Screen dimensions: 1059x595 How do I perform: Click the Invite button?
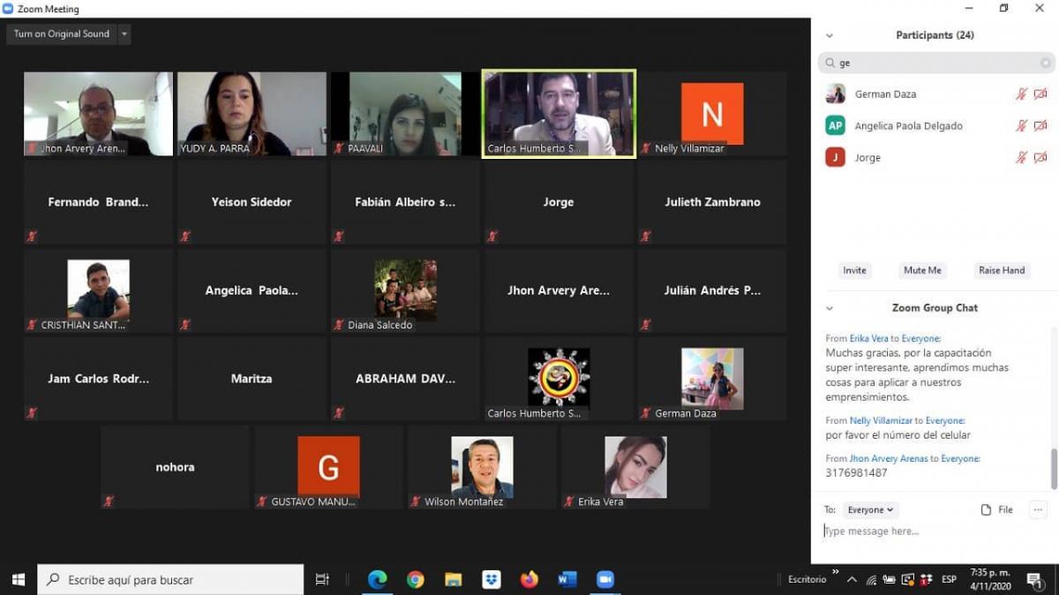click(x=854, y=270)
